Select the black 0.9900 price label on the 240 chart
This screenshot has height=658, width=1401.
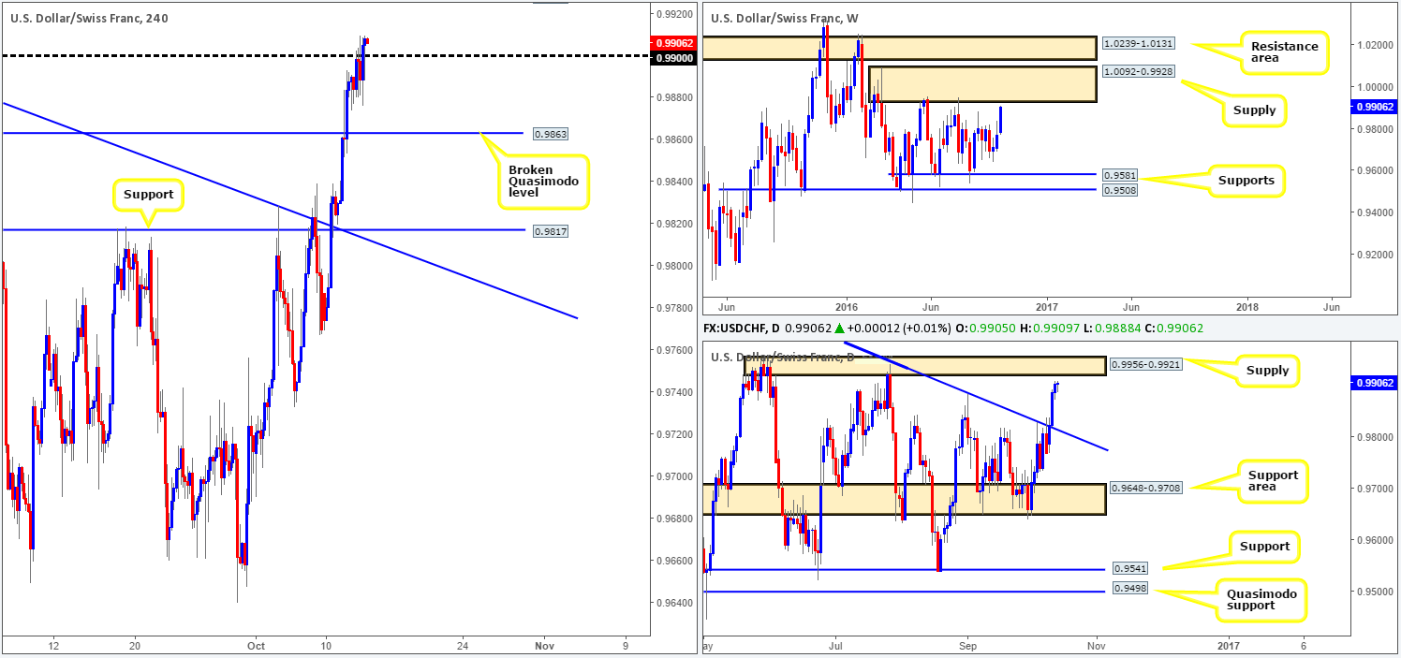pos(673,57)
